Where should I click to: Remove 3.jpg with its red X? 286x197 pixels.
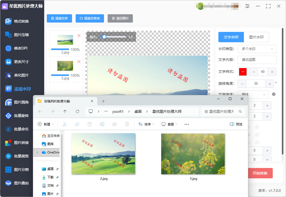point(79,61)
